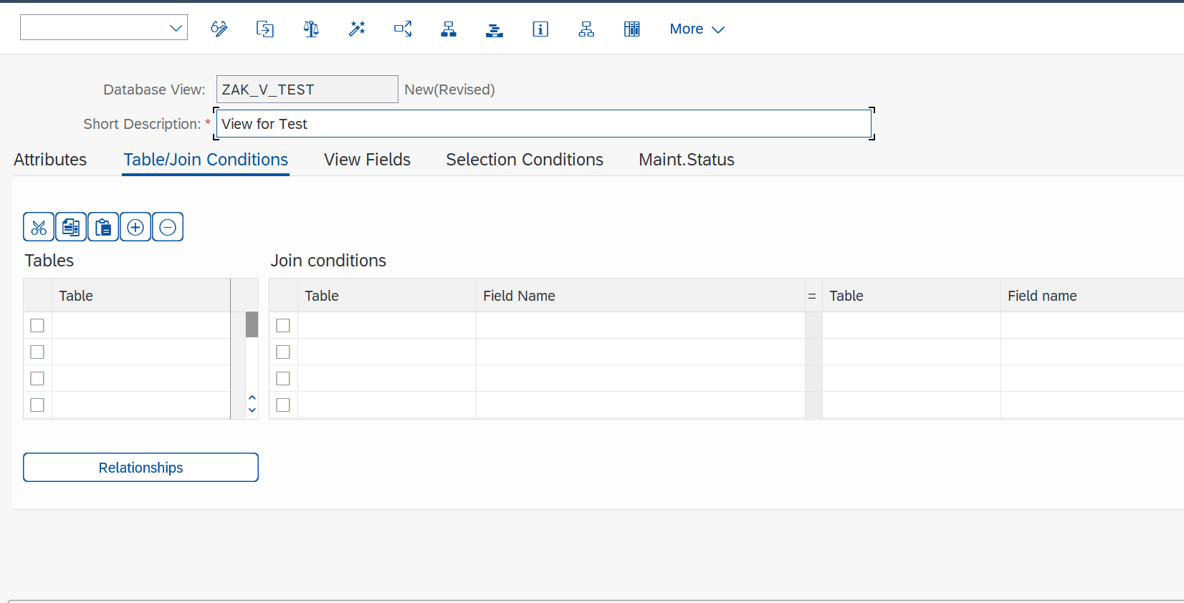Click the Cut scissors icon
This screenshot has width=1184, height=603.
(x=39, y=227)
